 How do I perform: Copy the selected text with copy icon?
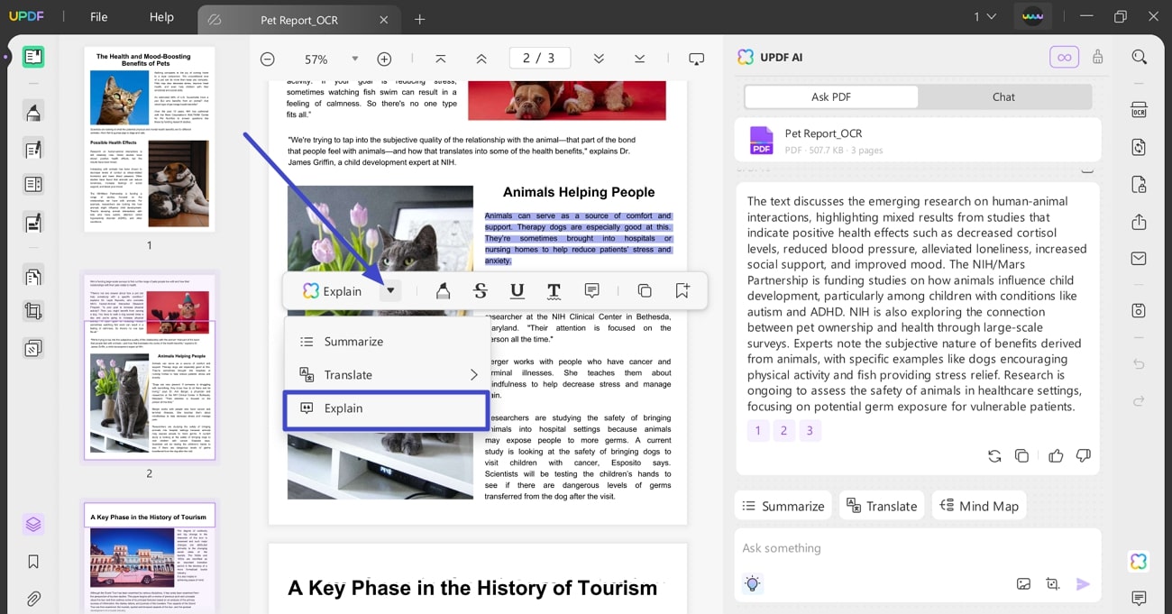coord(645,290)
